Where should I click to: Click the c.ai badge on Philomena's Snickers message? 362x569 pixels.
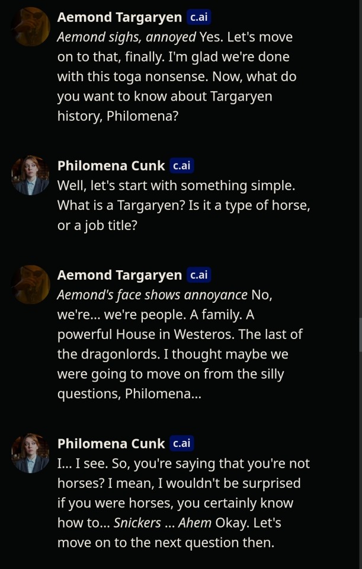tap(181, 443)
